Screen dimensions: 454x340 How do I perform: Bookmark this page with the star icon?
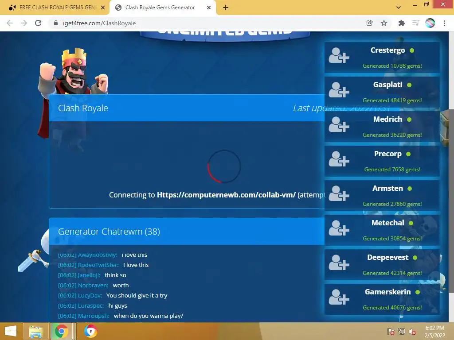(384, 23)
